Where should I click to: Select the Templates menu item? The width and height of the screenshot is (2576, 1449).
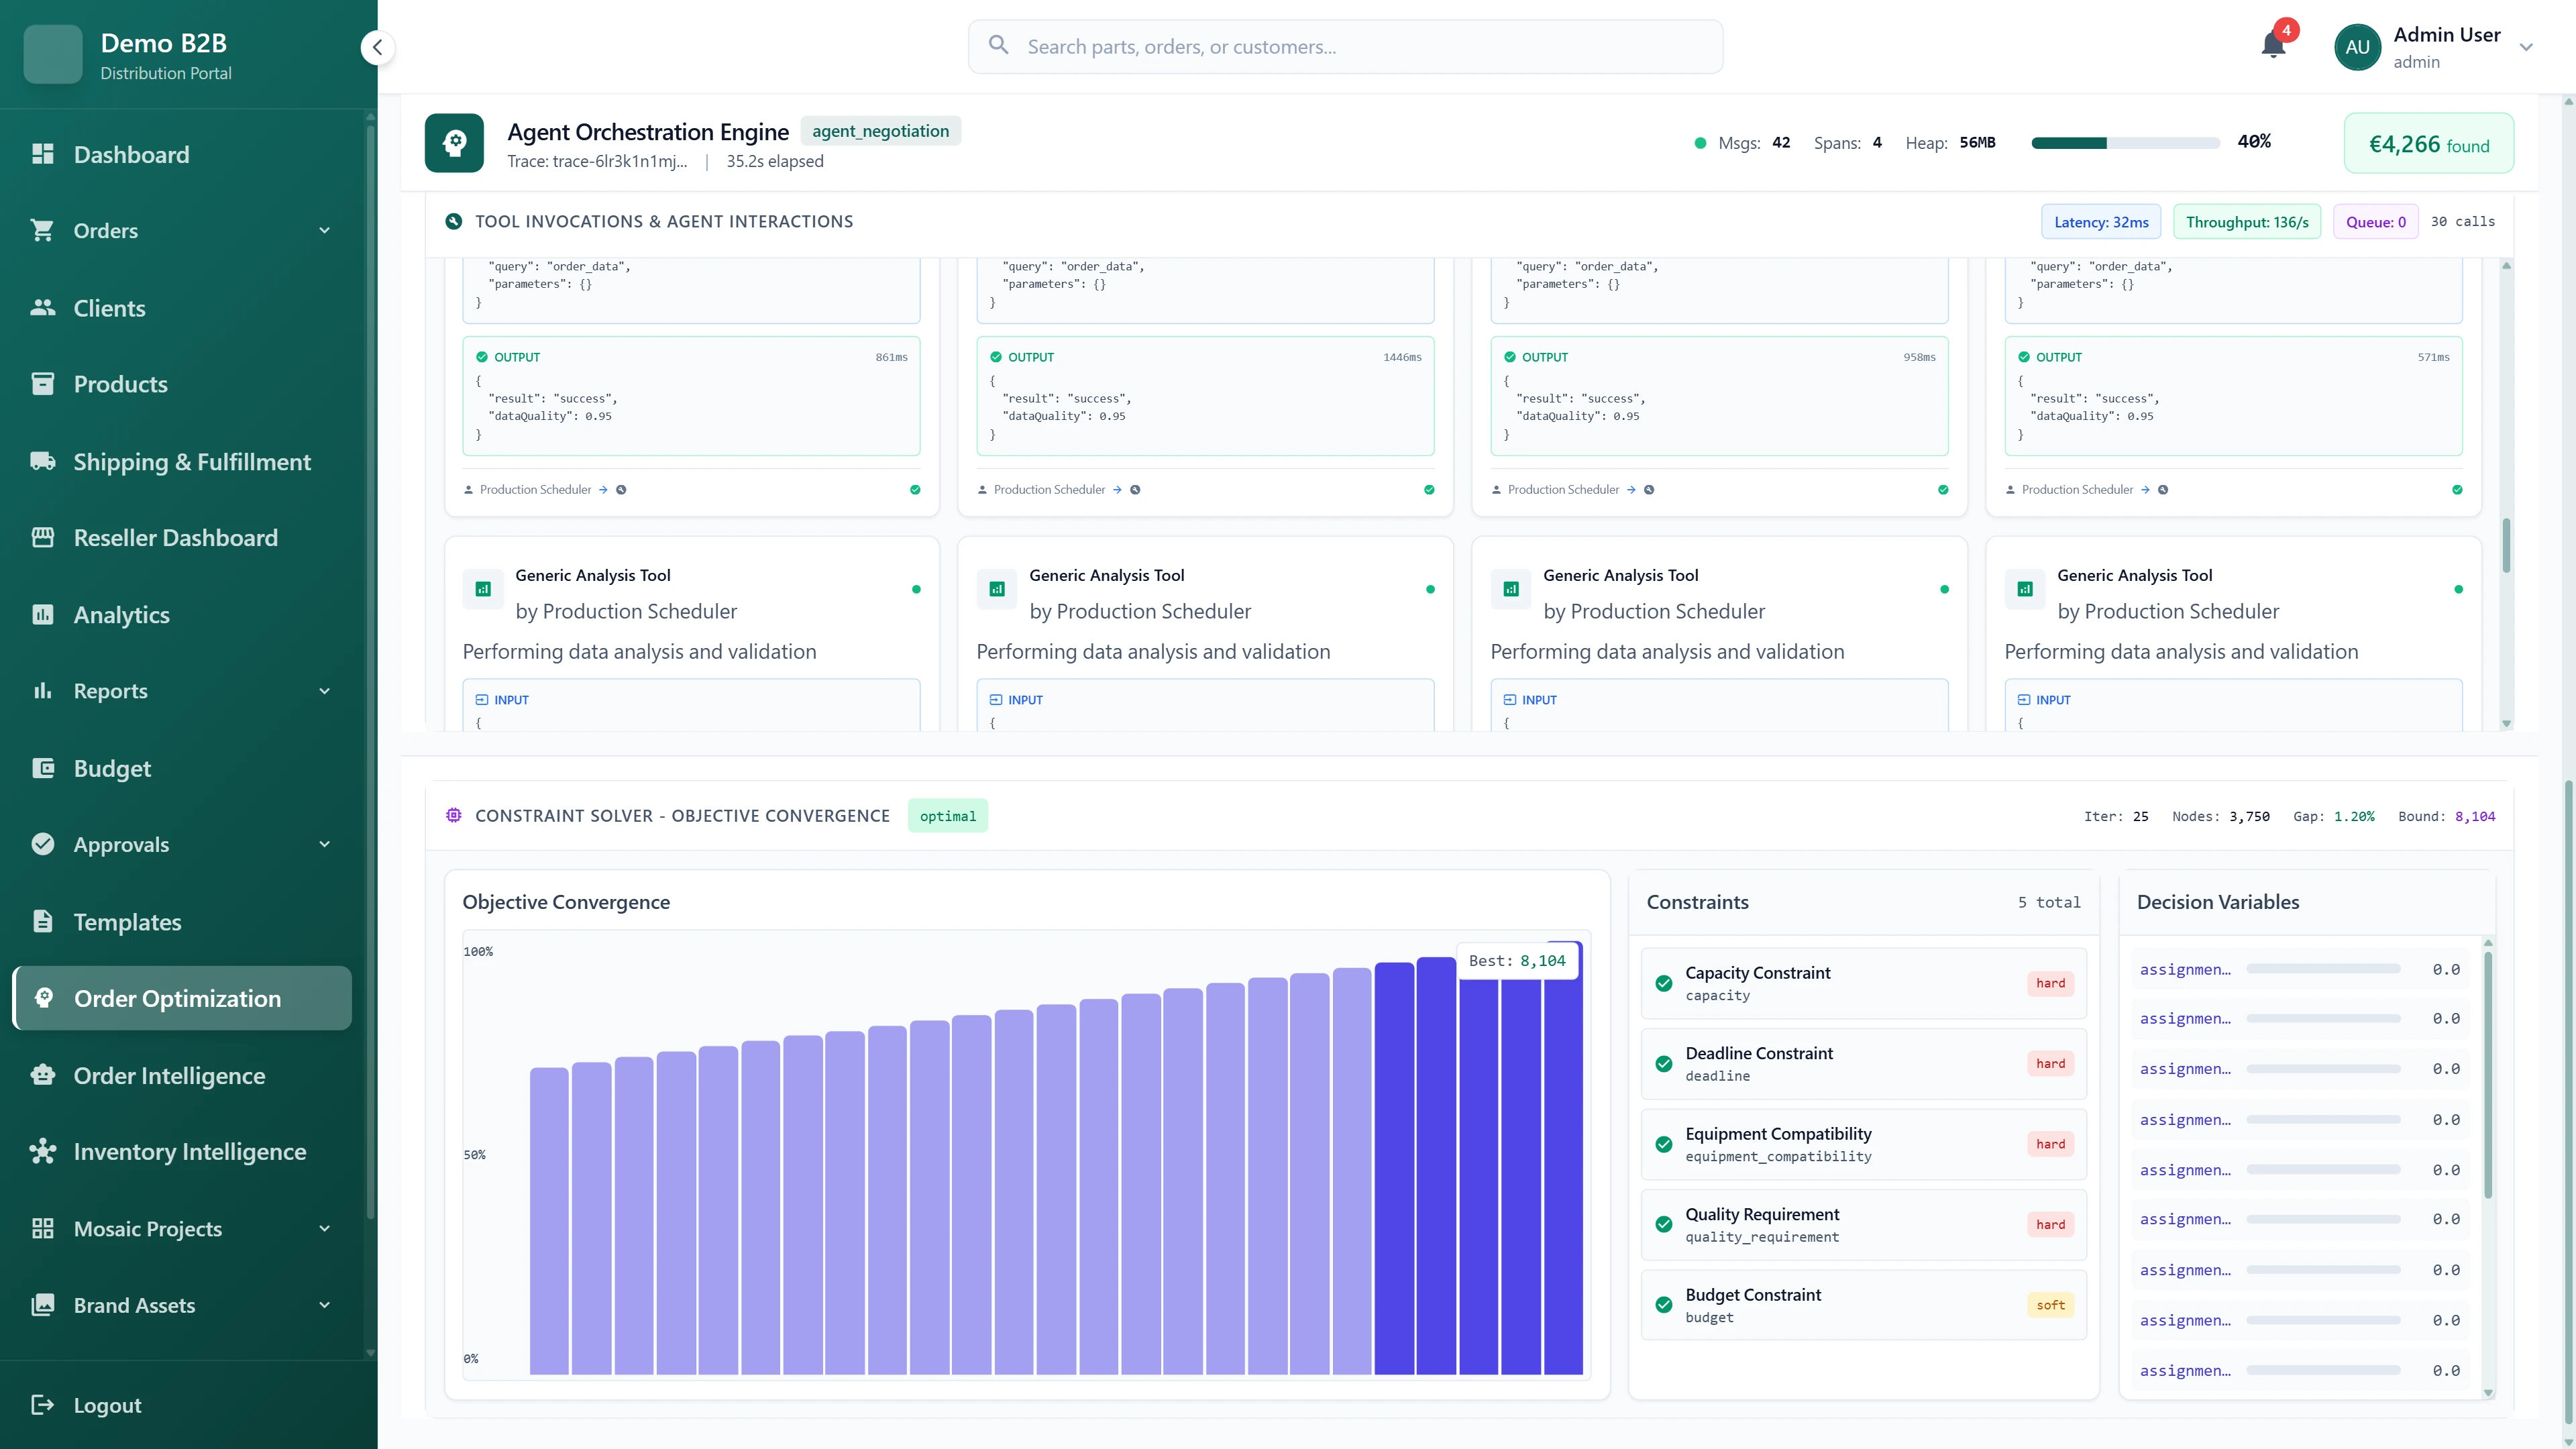tap(128, 921)
